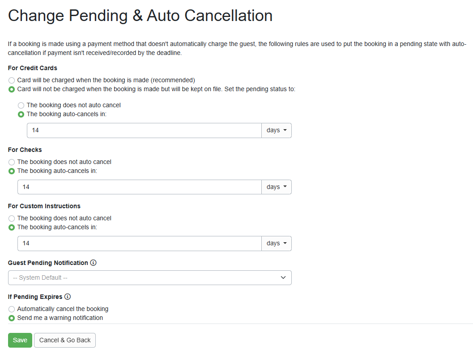Open the days unit dropdown for Checks
Viewport: 473px width, 353px height.
(276, 187)
